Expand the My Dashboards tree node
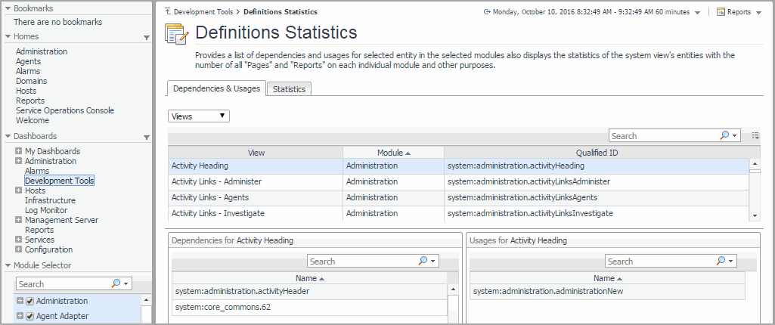This screenshot has height=325, width=775. point(19,151)
